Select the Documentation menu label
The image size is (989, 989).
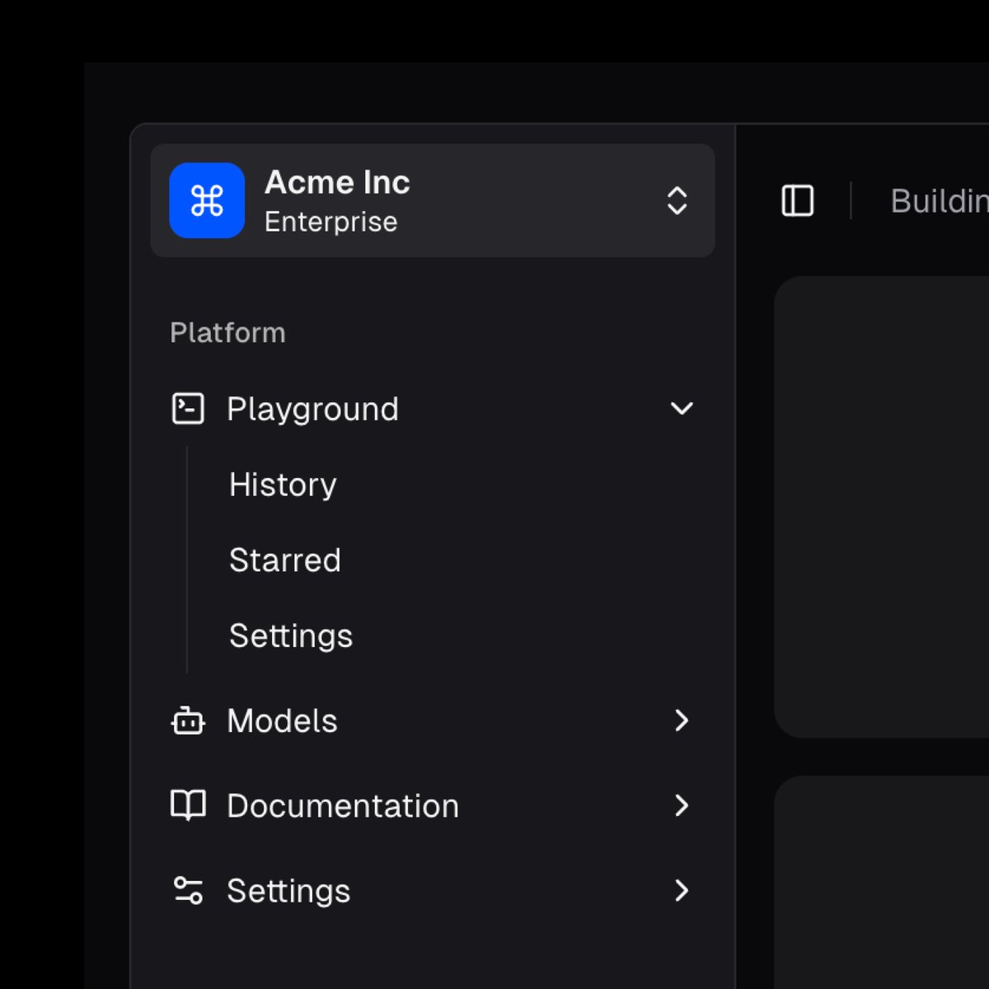[x=343, y=806]
